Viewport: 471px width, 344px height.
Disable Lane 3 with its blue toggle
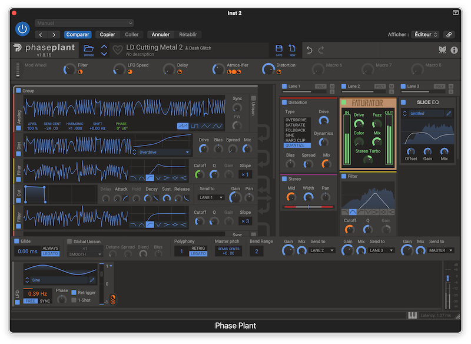(403, 86)
